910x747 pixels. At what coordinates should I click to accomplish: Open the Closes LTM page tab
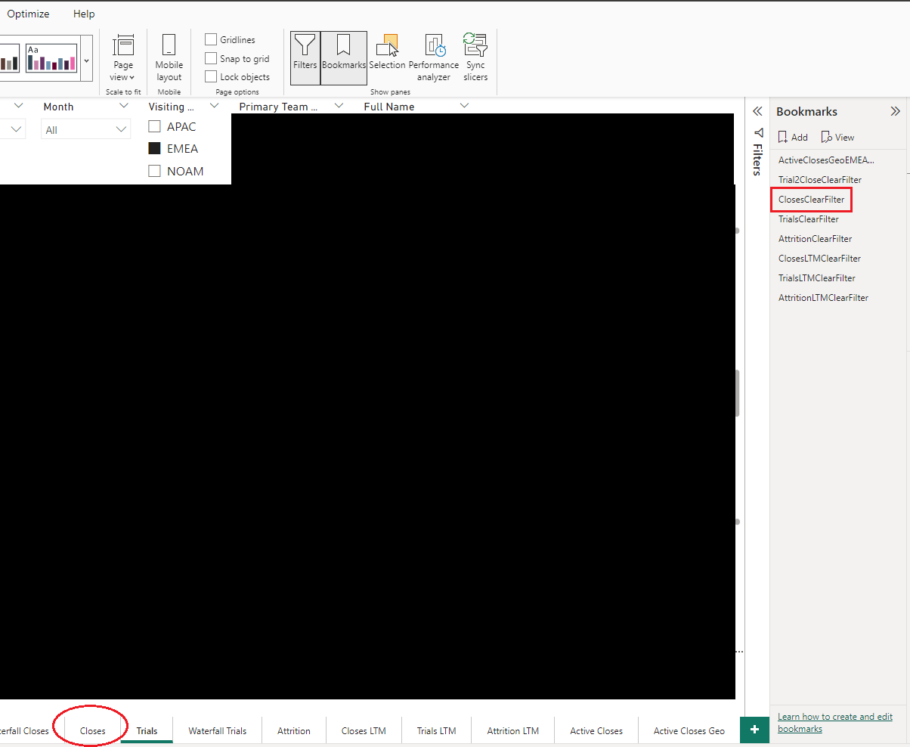364,730
